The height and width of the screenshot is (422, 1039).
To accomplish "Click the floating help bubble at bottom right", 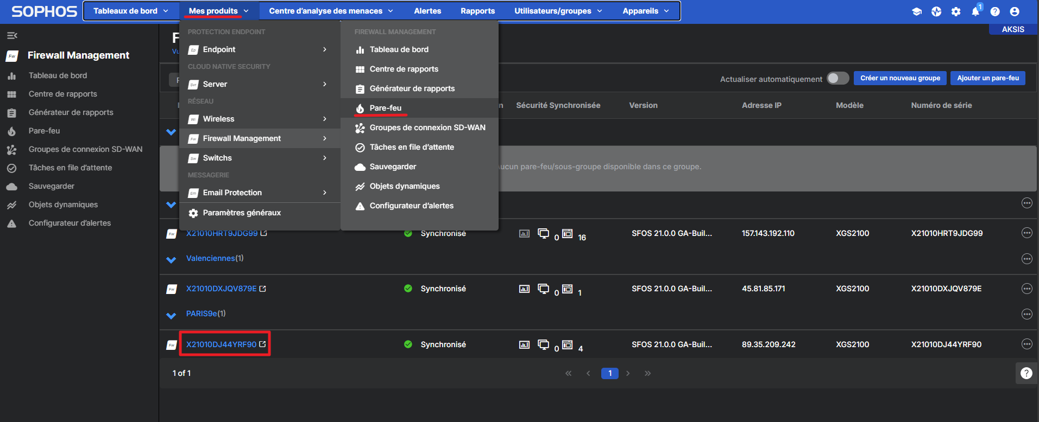I will click(1027, 373).
